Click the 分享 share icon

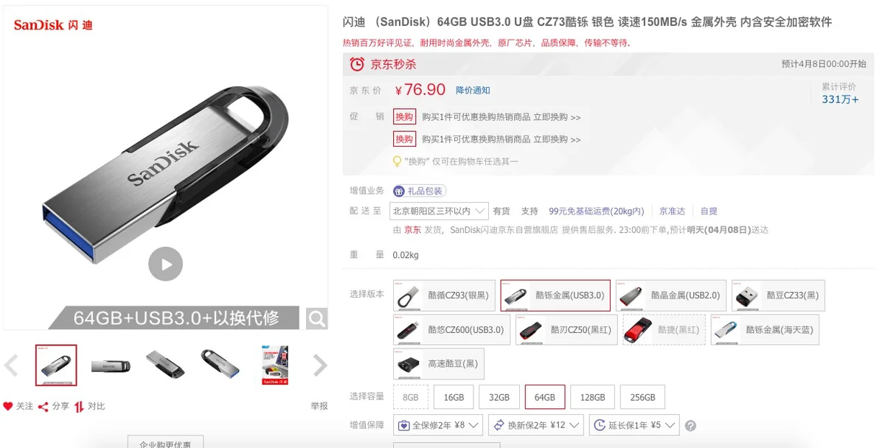coord(44,406)
